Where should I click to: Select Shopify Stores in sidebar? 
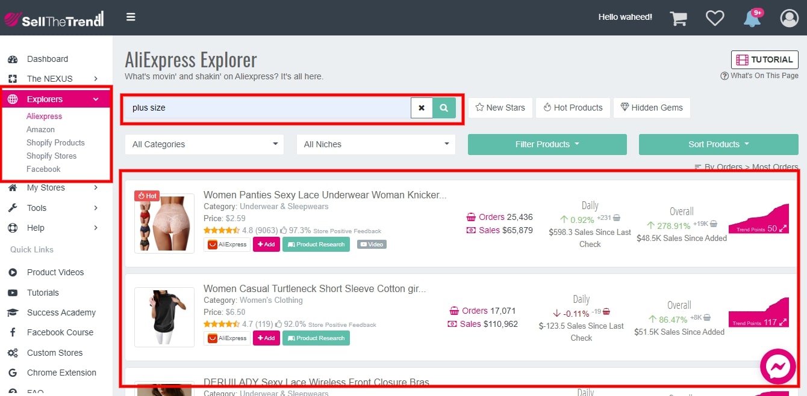pyautogui.click(x=51, y=156)
